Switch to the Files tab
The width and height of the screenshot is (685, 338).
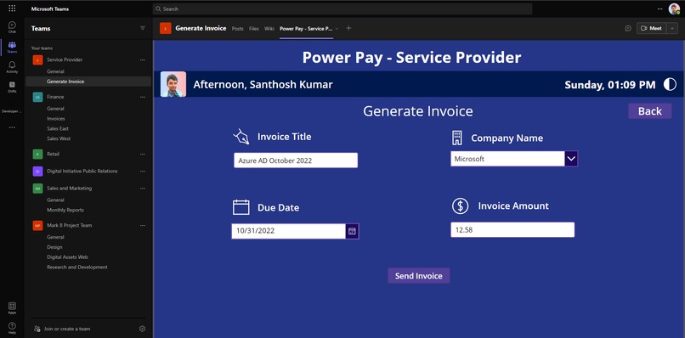pyautogui.click(x=254, y=29)
